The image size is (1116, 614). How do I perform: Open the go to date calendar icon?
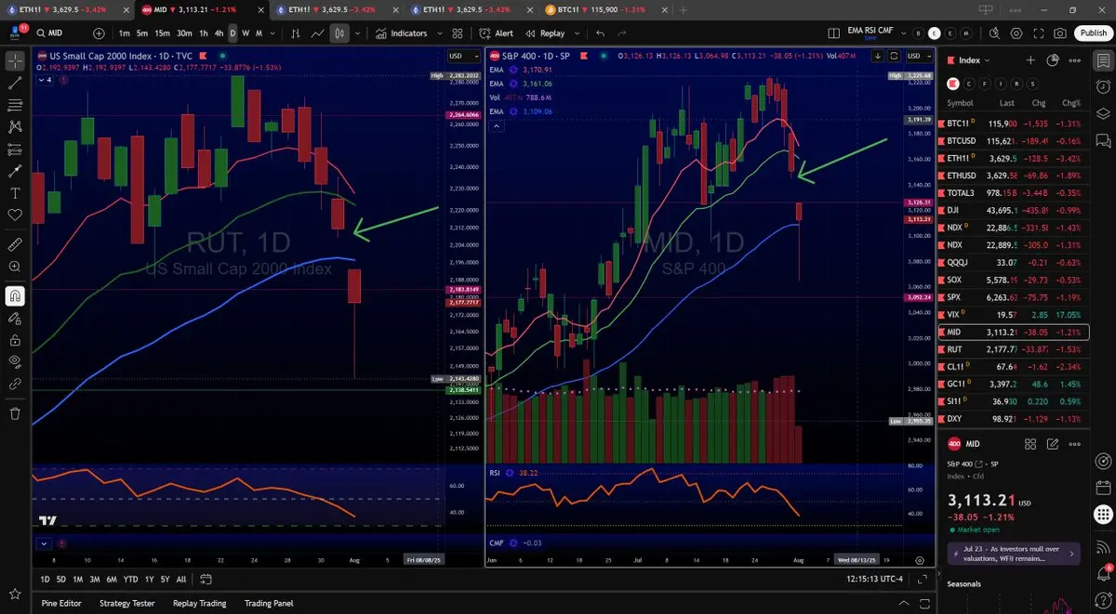[205, 579]
